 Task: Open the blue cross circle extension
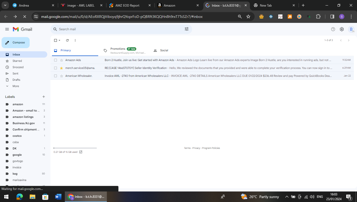(271, 17)
